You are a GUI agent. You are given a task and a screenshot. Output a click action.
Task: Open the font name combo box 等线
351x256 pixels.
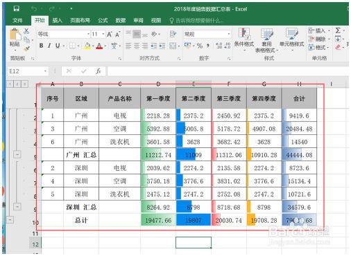[x=64, y=35]
